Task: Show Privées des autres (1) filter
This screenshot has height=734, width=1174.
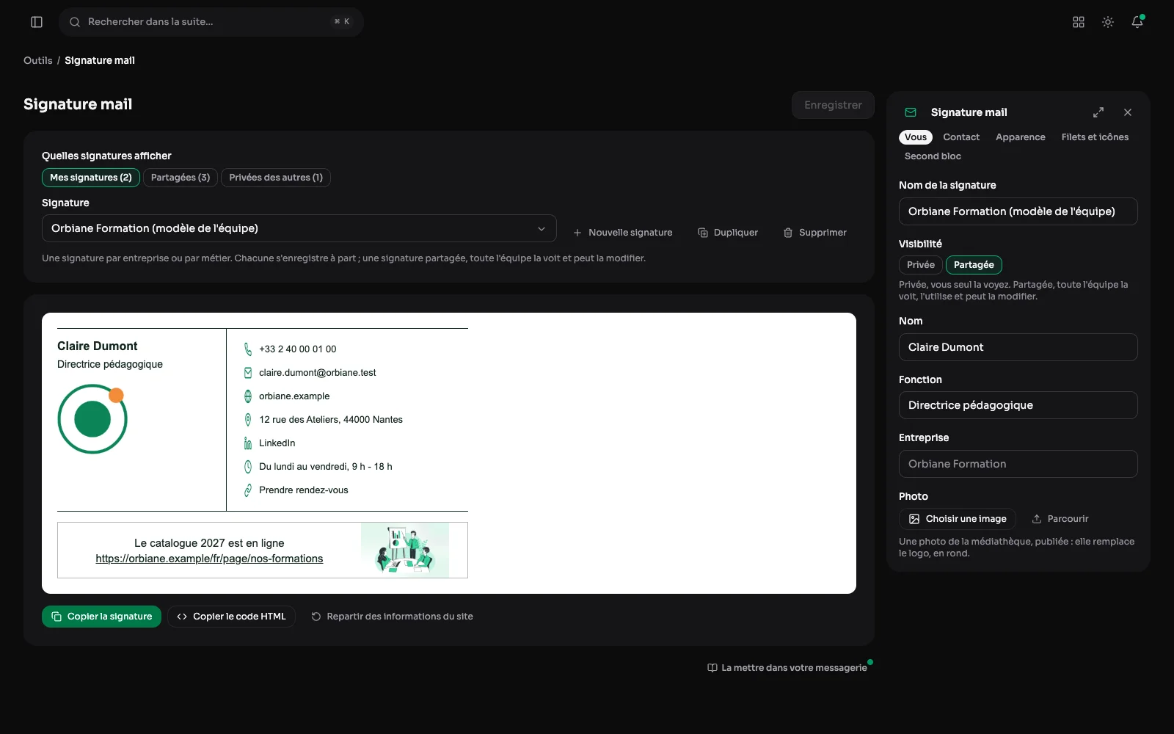Action: click(x=276, y=178)
